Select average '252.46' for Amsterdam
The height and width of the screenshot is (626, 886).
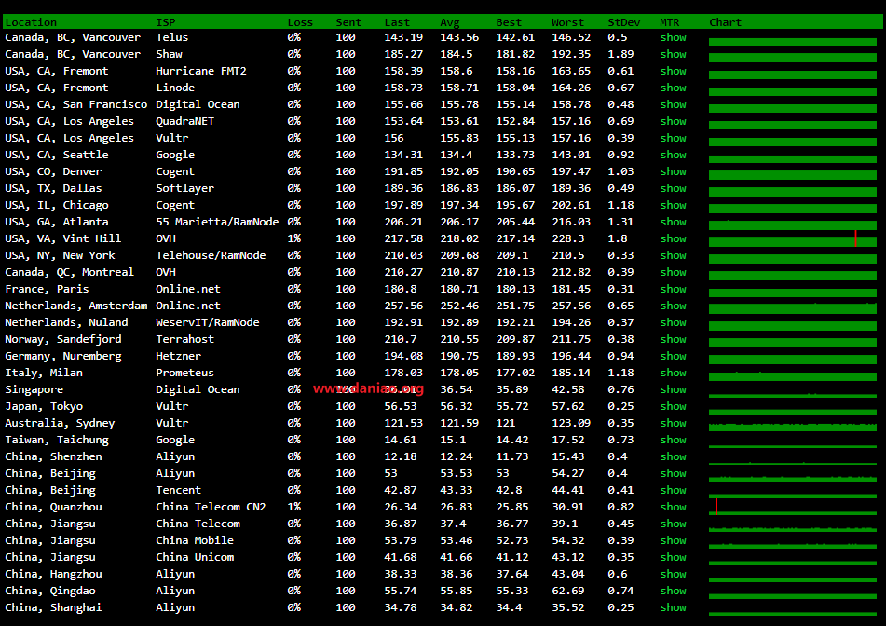(459, 306)
